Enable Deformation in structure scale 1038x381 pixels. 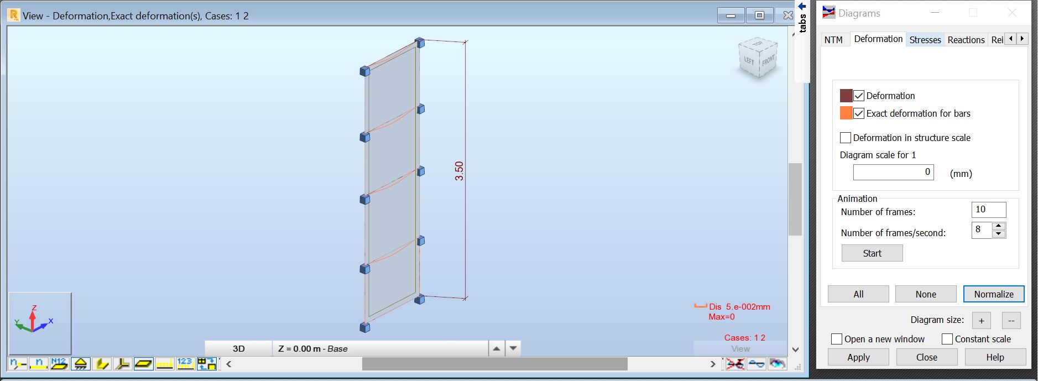pos(846,138)
